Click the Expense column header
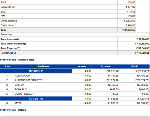 [x=105, y=66]
